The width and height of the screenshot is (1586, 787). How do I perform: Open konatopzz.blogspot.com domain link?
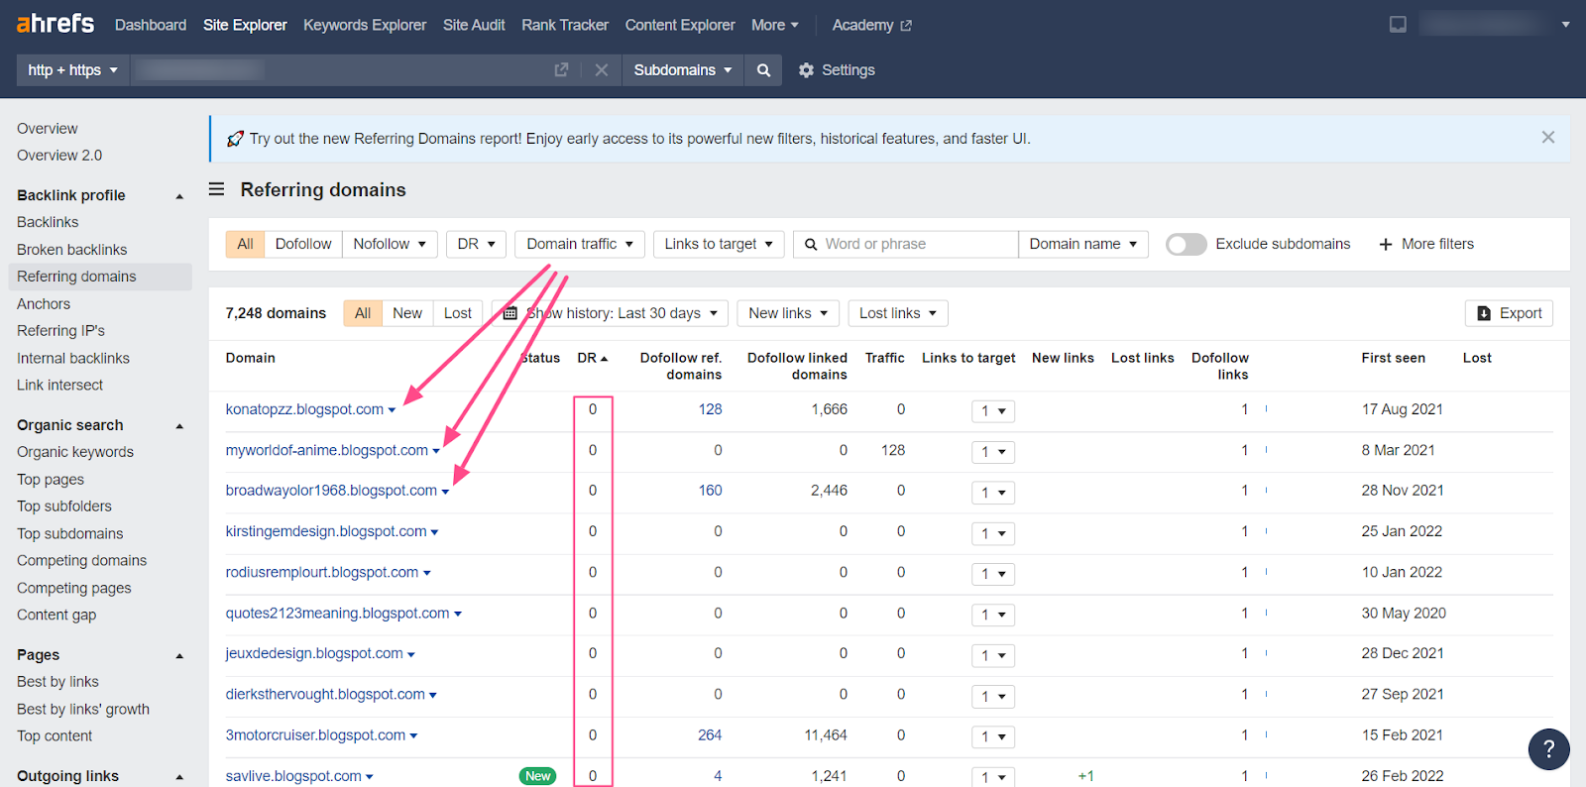(304, 409)
